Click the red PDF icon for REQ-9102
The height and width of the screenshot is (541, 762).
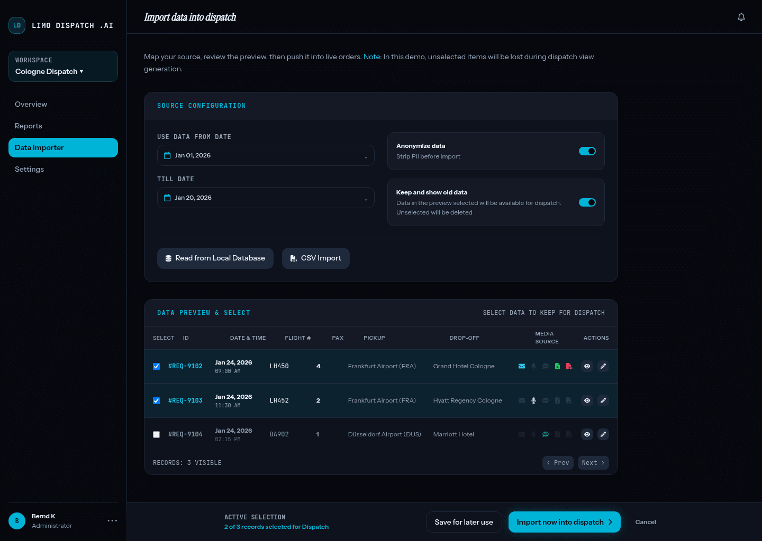(569, 366)
